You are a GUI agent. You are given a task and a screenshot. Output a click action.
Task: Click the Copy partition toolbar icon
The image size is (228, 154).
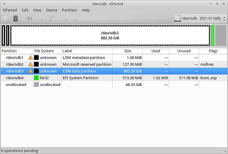42,18
